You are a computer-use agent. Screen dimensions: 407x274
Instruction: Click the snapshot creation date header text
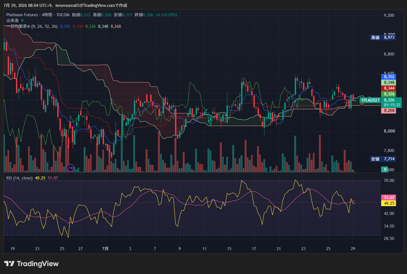tap(66, 5)
